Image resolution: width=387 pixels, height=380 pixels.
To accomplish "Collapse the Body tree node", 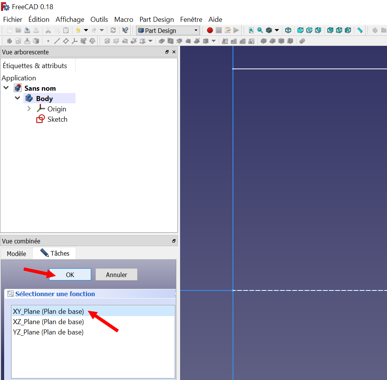I will tap(18, 98).
